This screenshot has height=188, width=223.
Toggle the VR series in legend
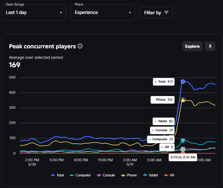click(169, 175)
